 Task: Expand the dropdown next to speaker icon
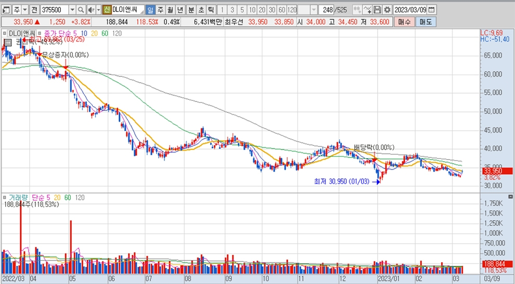pyautogui.click(x=98, y=10)
